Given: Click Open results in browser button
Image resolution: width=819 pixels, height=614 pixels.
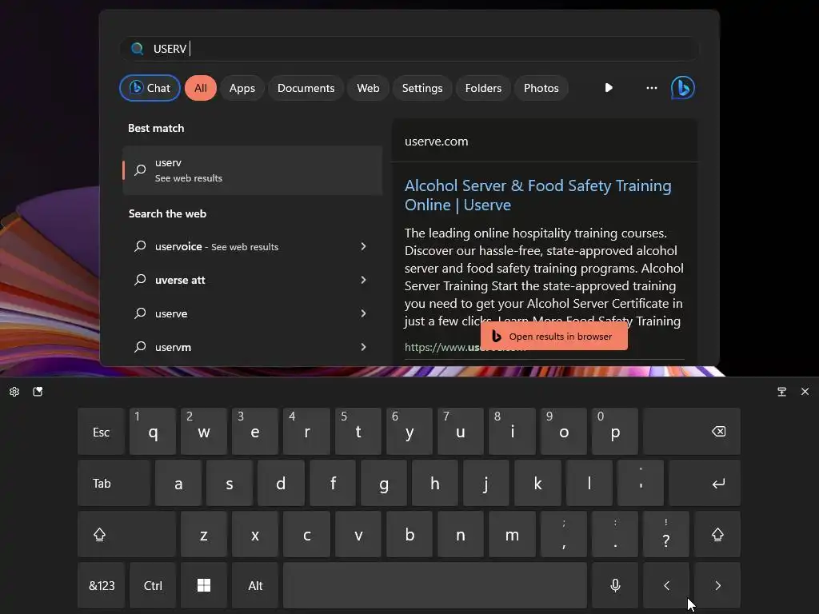Looking at the screenshot, I should pyautogui.click(x=553, y=337).
